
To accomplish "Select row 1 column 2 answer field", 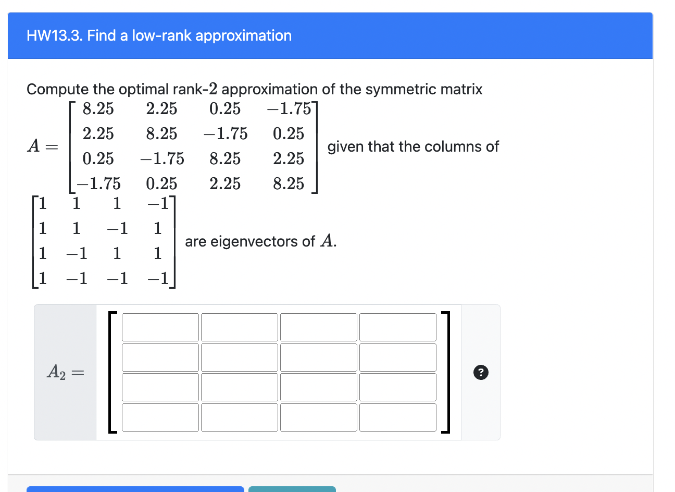I will tap(239, 327).
